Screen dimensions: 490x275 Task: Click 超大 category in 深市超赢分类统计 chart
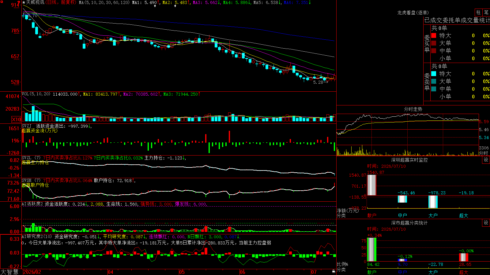pos(464,272)
